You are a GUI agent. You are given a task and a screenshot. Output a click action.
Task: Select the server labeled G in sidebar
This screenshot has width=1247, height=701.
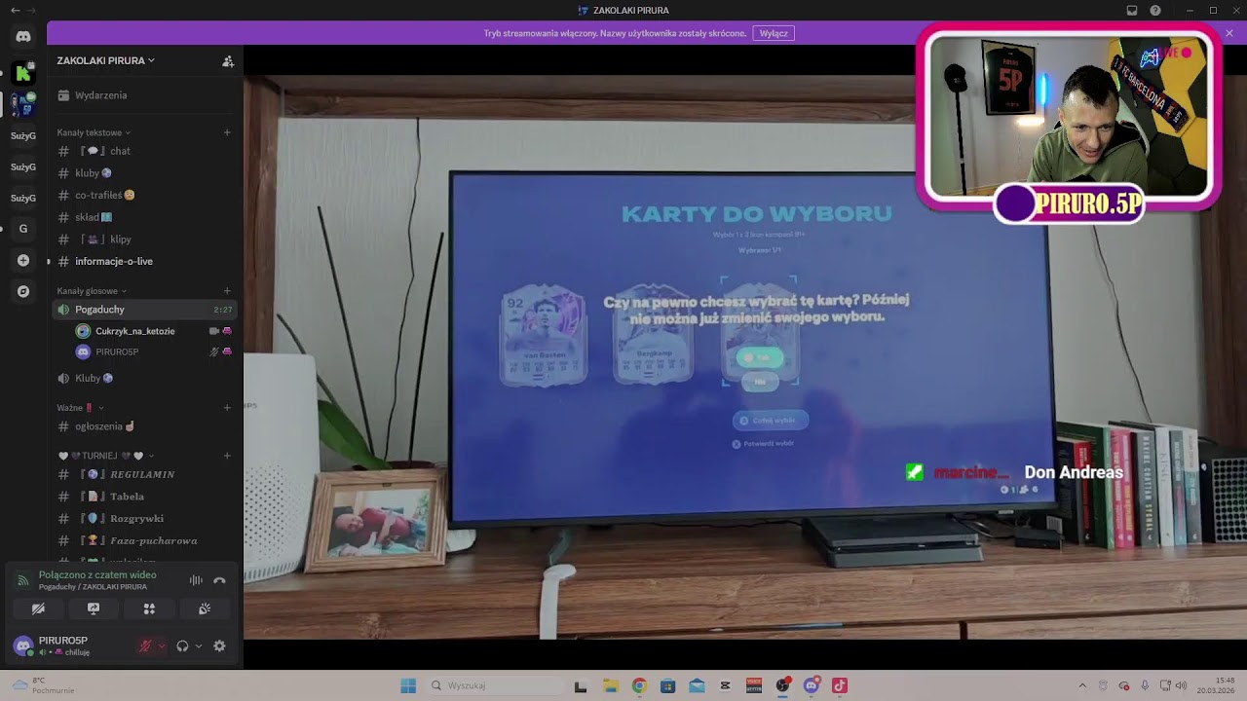tap(23, 229)
